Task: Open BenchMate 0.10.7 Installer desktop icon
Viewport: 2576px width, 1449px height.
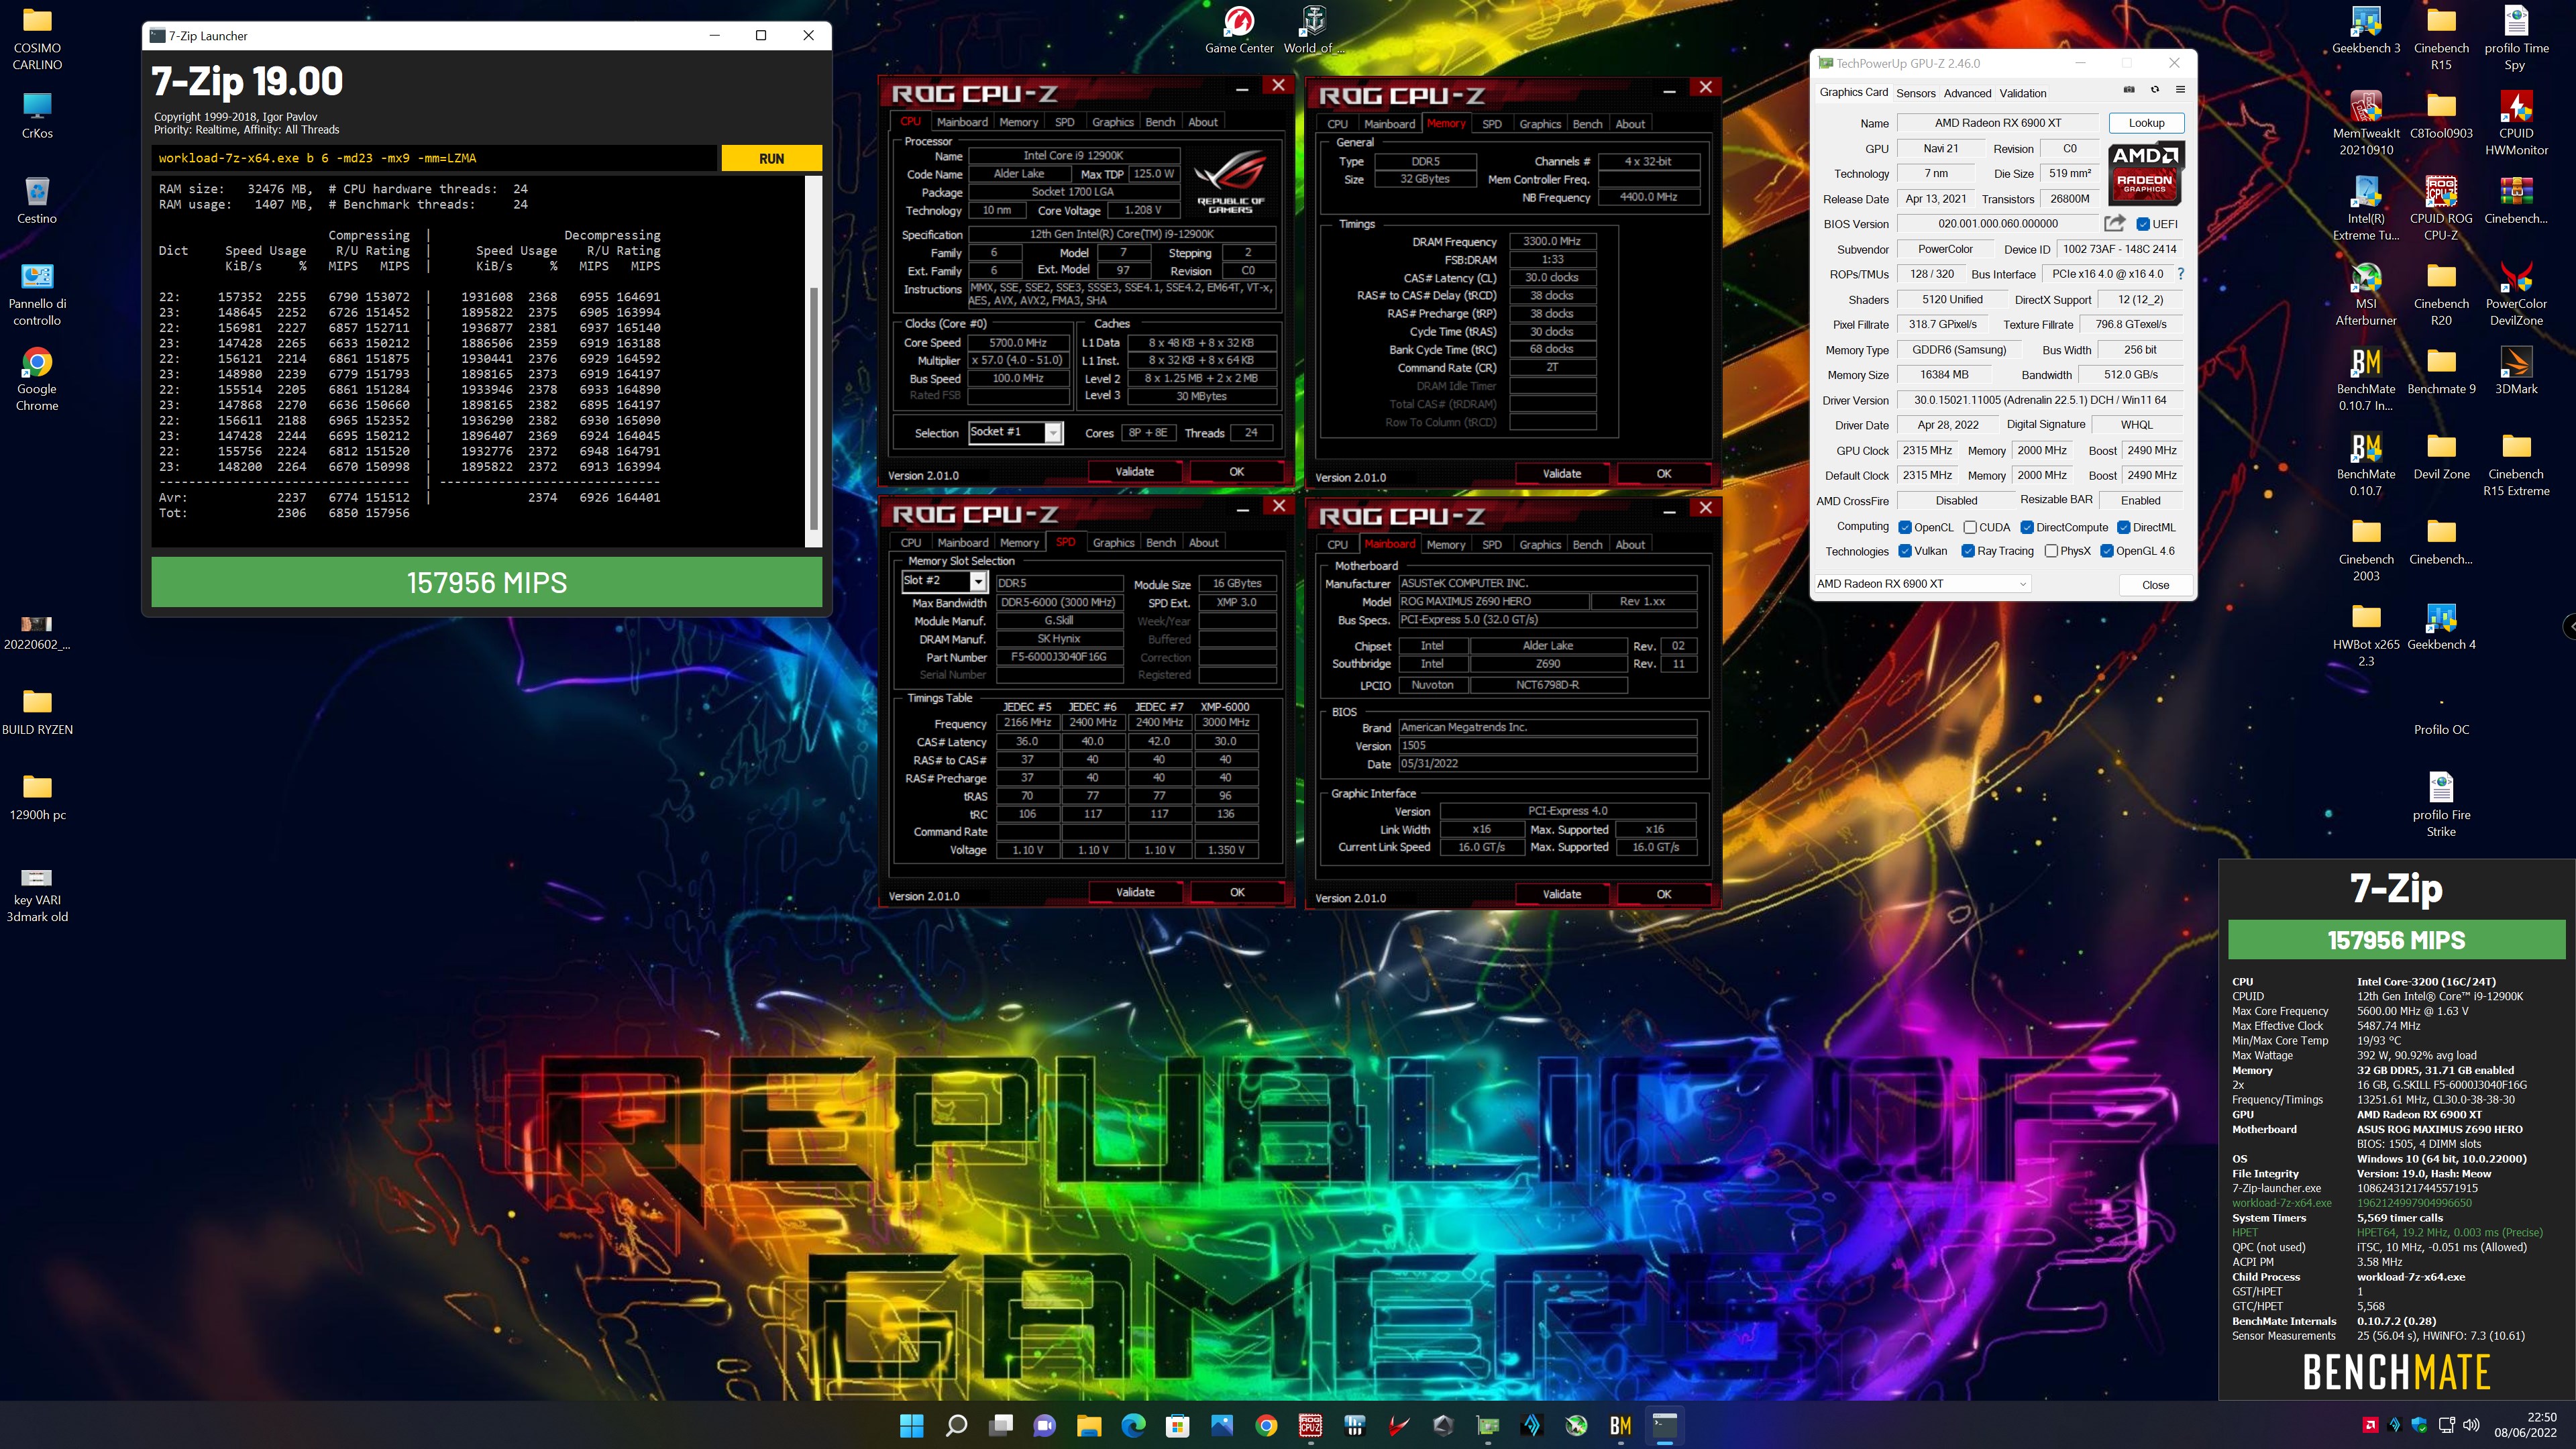Action: (2366, 379)
